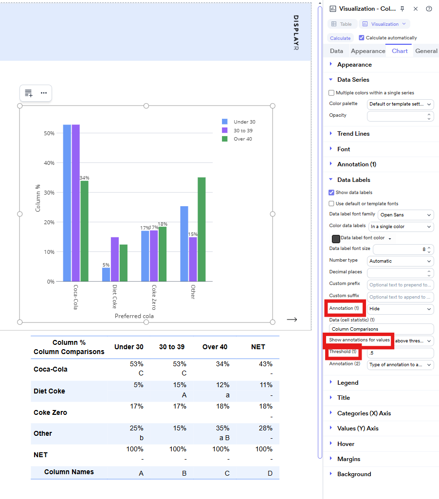Tick Use default or template fonts

pyautogui.click(x=331, y=204)
